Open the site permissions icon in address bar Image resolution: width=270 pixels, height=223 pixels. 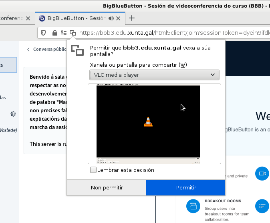tap(63, 33)
